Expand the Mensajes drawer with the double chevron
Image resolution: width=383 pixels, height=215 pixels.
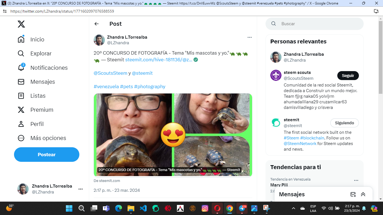[363, 194]
